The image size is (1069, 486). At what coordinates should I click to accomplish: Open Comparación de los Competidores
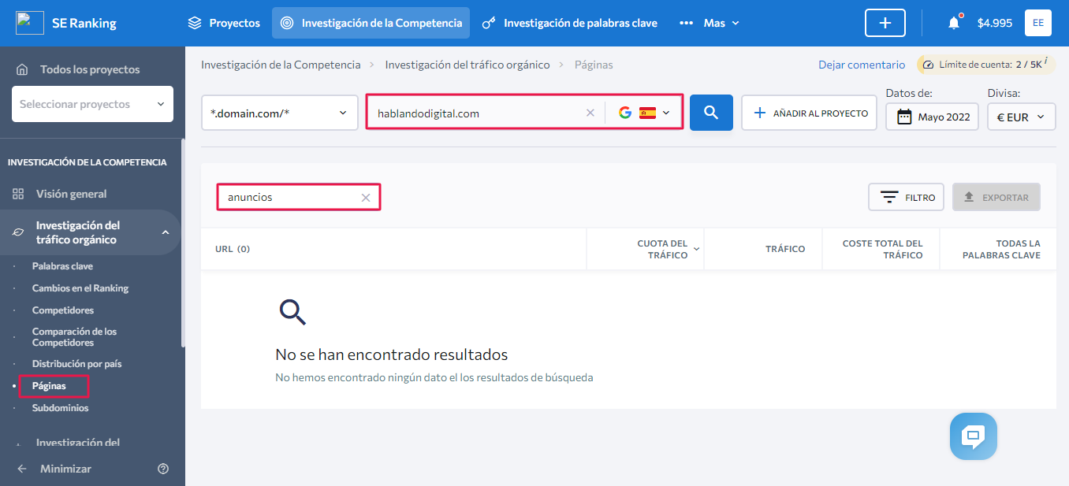pyautogui.click(x=74, y=337)
